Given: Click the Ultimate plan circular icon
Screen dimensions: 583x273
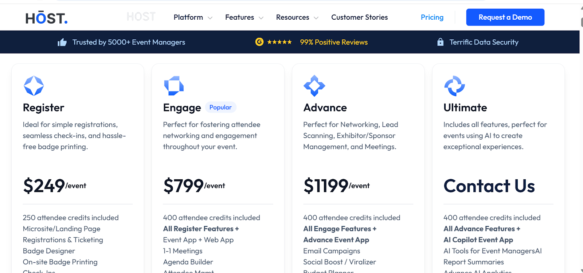Looking at the screenshot, I should tap(454, 86).
